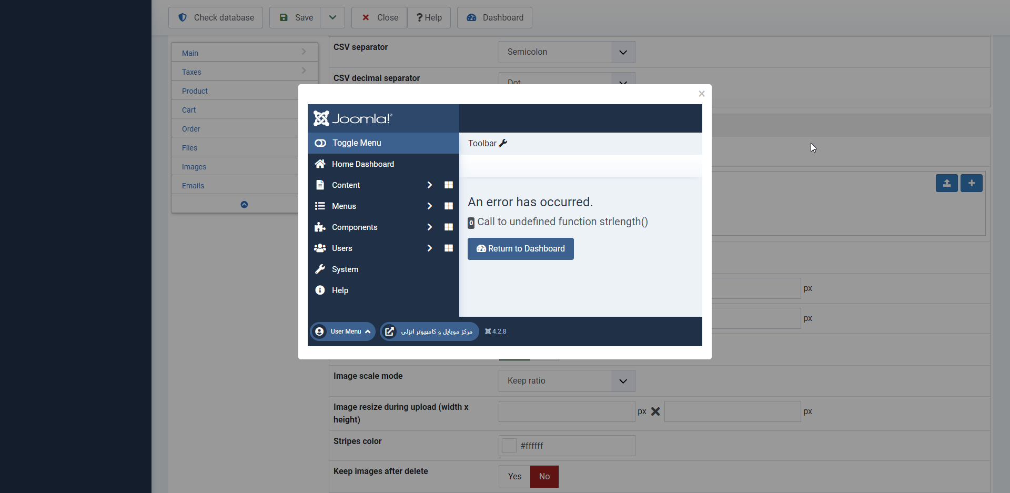Image resolution: width=1010 pixels, height=493 pixels.
Task: Click the Stripes color #ffffff field
Action: pos(567,446)
